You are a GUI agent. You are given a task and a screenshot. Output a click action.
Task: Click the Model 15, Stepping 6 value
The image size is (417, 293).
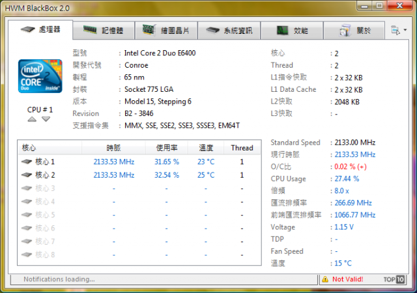click(x=158, y=102)
